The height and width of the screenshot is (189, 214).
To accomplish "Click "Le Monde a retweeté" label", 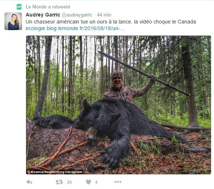I will [48, 7].
